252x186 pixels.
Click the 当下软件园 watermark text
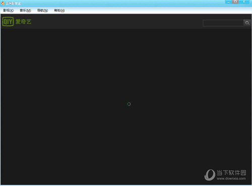231,172
